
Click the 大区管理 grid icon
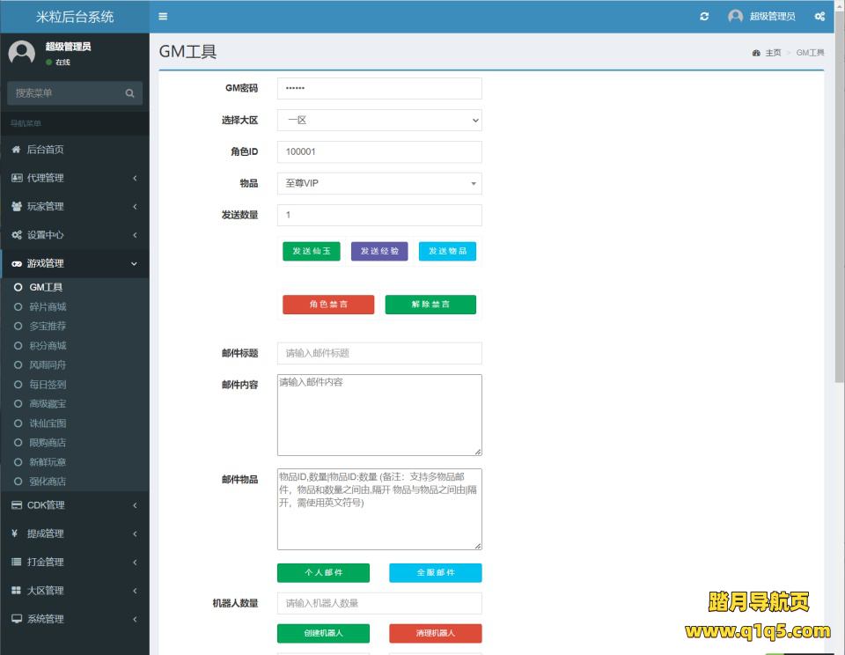point(16,591)
